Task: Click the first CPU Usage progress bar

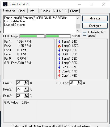Action: click(x=32, y=36)
